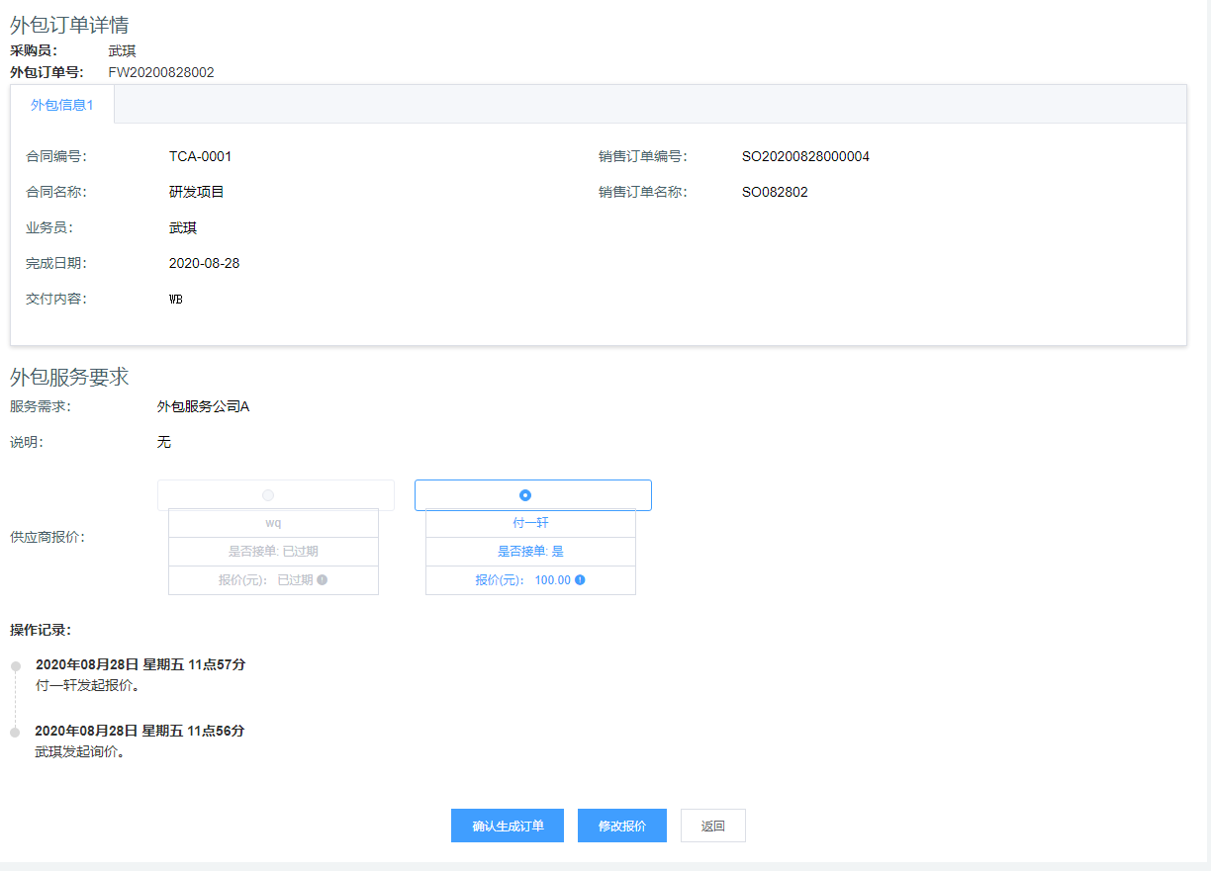Click info icon next to 100.00 quote

click(x=580, y=580)
